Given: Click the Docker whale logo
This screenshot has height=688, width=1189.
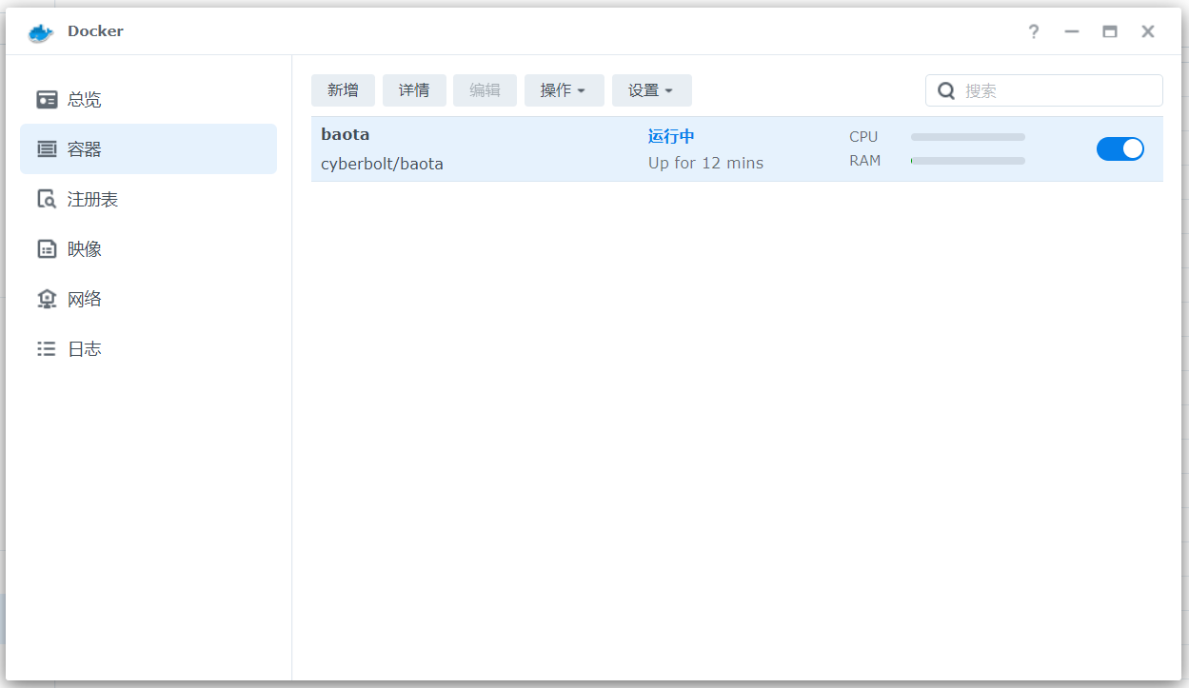Looking at the screenshot, I should [x=39, y=31].
